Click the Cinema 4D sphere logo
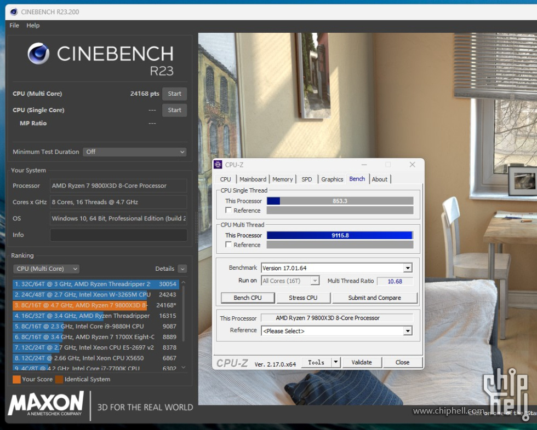The width and height of the screenshot is (537, 430). point(39,54)
